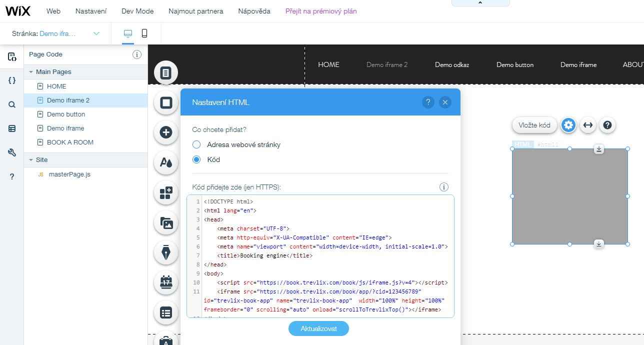This screenshot has width=644, height=345.
Task: Click bottom download handle on HTML element
Action: (599, 243)
